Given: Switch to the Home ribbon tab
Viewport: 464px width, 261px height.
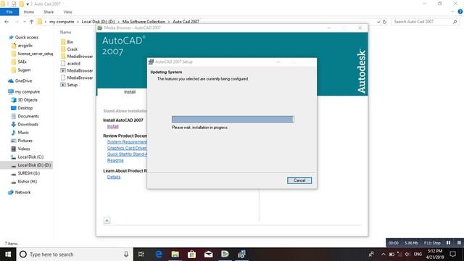Looking at the screenshot, I should click(x=29, y=12).
